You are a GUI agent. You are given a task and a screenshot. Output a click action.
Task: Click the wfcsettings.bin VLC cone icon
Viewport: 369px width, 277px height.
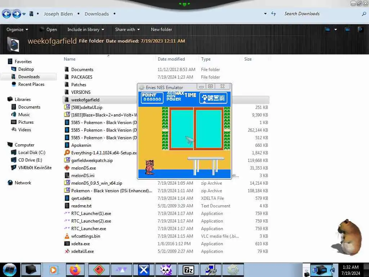tap(67, 236)
